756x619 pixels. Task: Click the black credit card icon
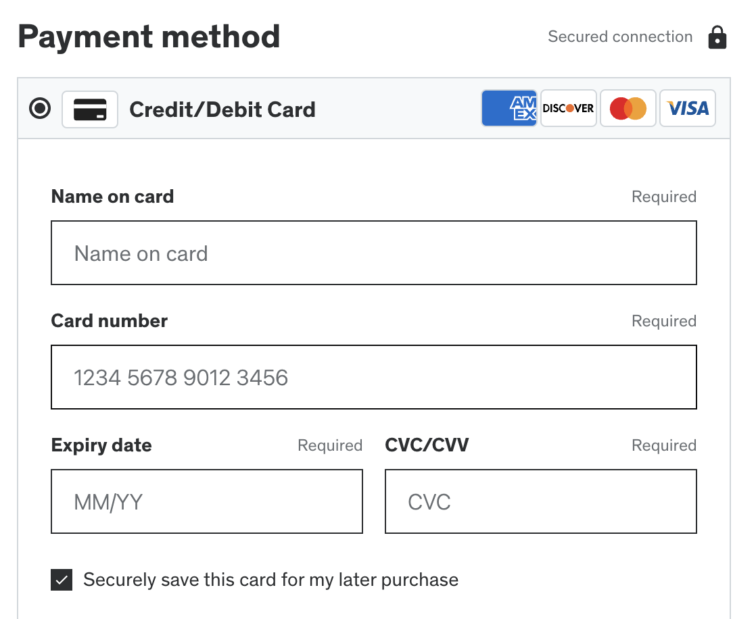90,109
